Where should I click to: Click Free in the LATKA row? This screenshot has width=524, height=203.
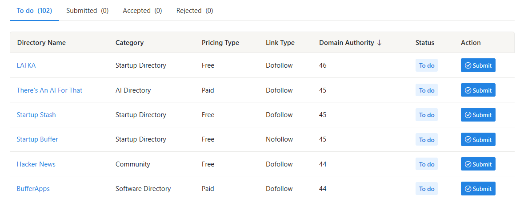coord(208,65)
